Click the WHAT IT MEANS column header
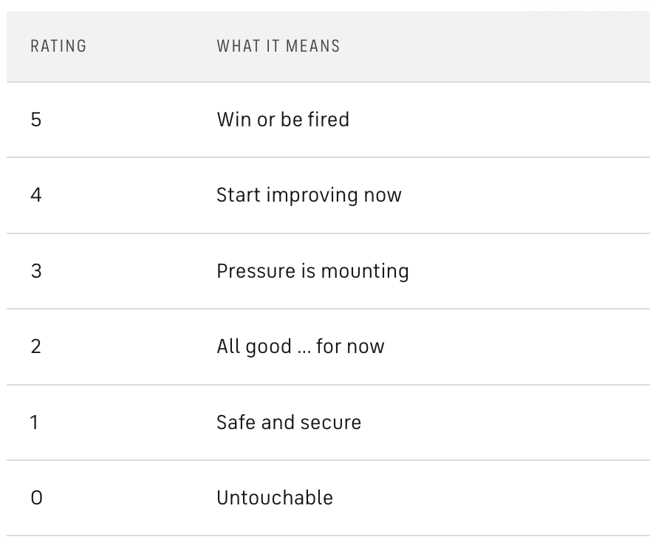Image resolution: width=650 pixels, height=551 pixels. coord(278,46)
